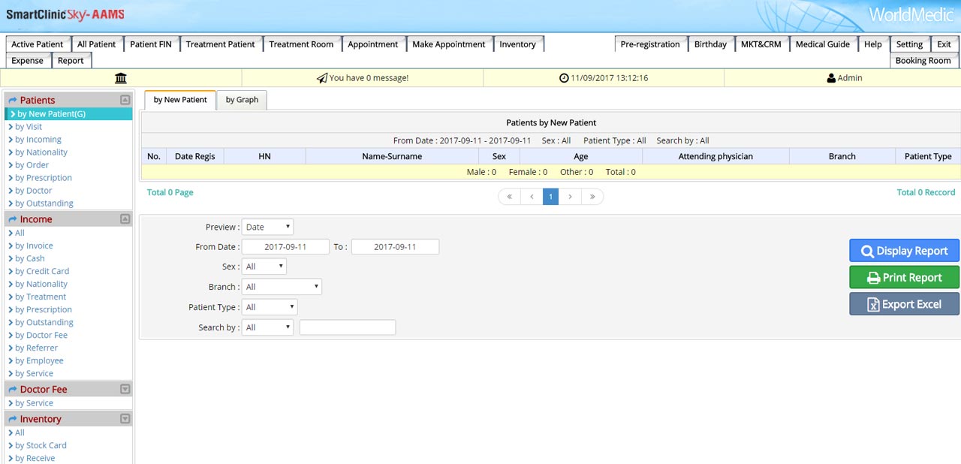Go to first page with double-left arrow

[x=509, y=197]
